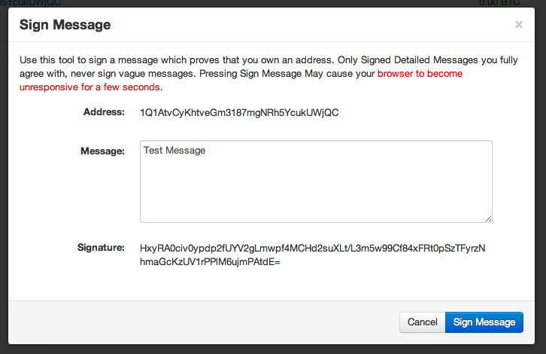The image size is (546, 354).
Task: Click the partially hidden address link behind dialog
Action: click(x=31, y=3)
